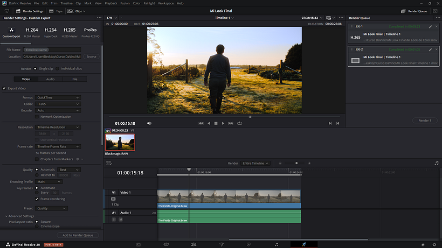442x248 pixels.
Task: Switch to the Audio settings tab
Action: point(51,79)
